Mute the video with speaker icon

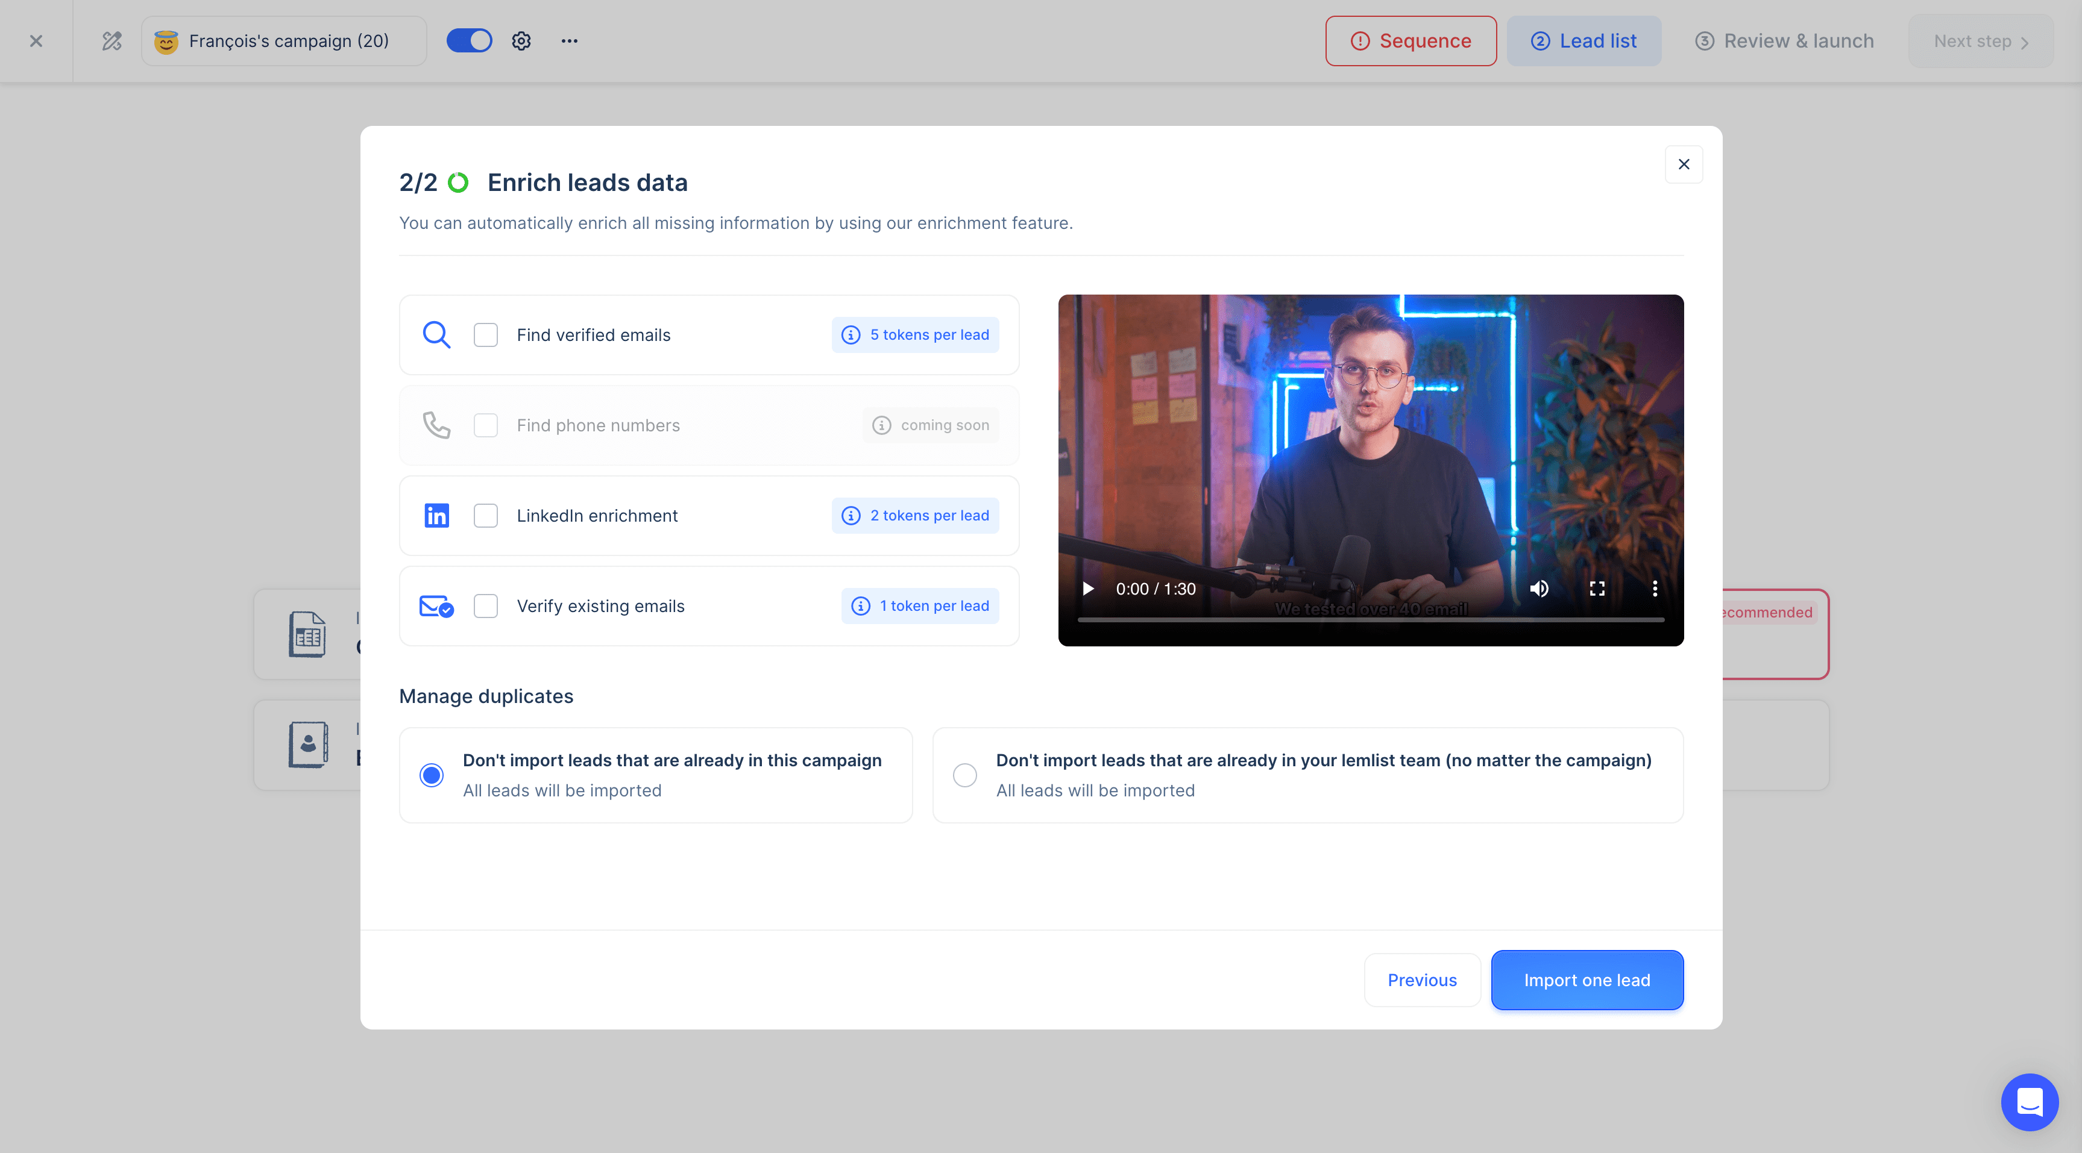click(x=1539, y=589)
